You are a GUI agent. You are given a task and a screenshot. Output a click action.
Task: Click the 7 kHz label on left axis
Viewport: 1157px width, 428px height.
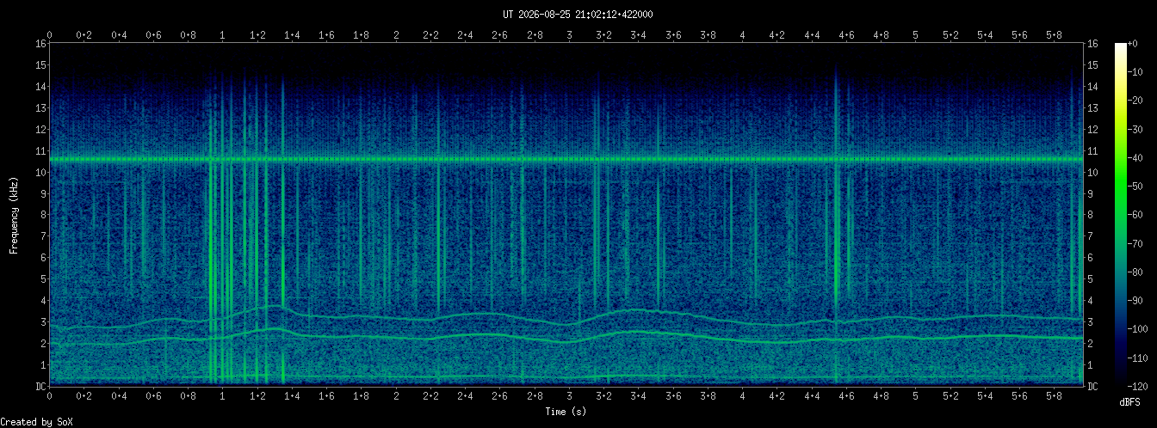(43, 236)
